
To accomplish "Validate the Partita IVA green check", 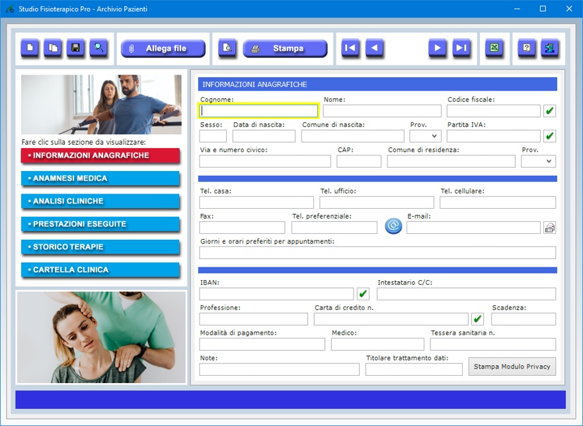I will [549, 136].
